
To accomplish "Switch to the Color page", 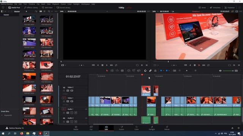I will coord(137,128).
